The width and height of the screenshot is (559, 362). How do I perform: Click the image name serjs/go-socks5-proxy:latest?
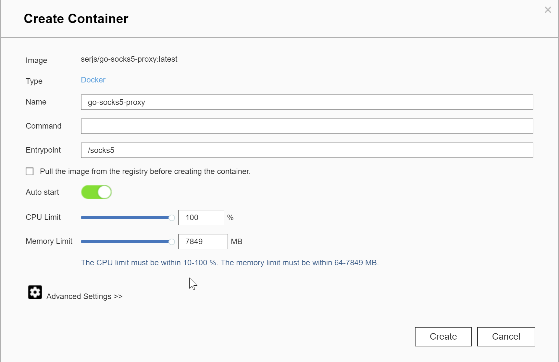(x=129, y=59)
